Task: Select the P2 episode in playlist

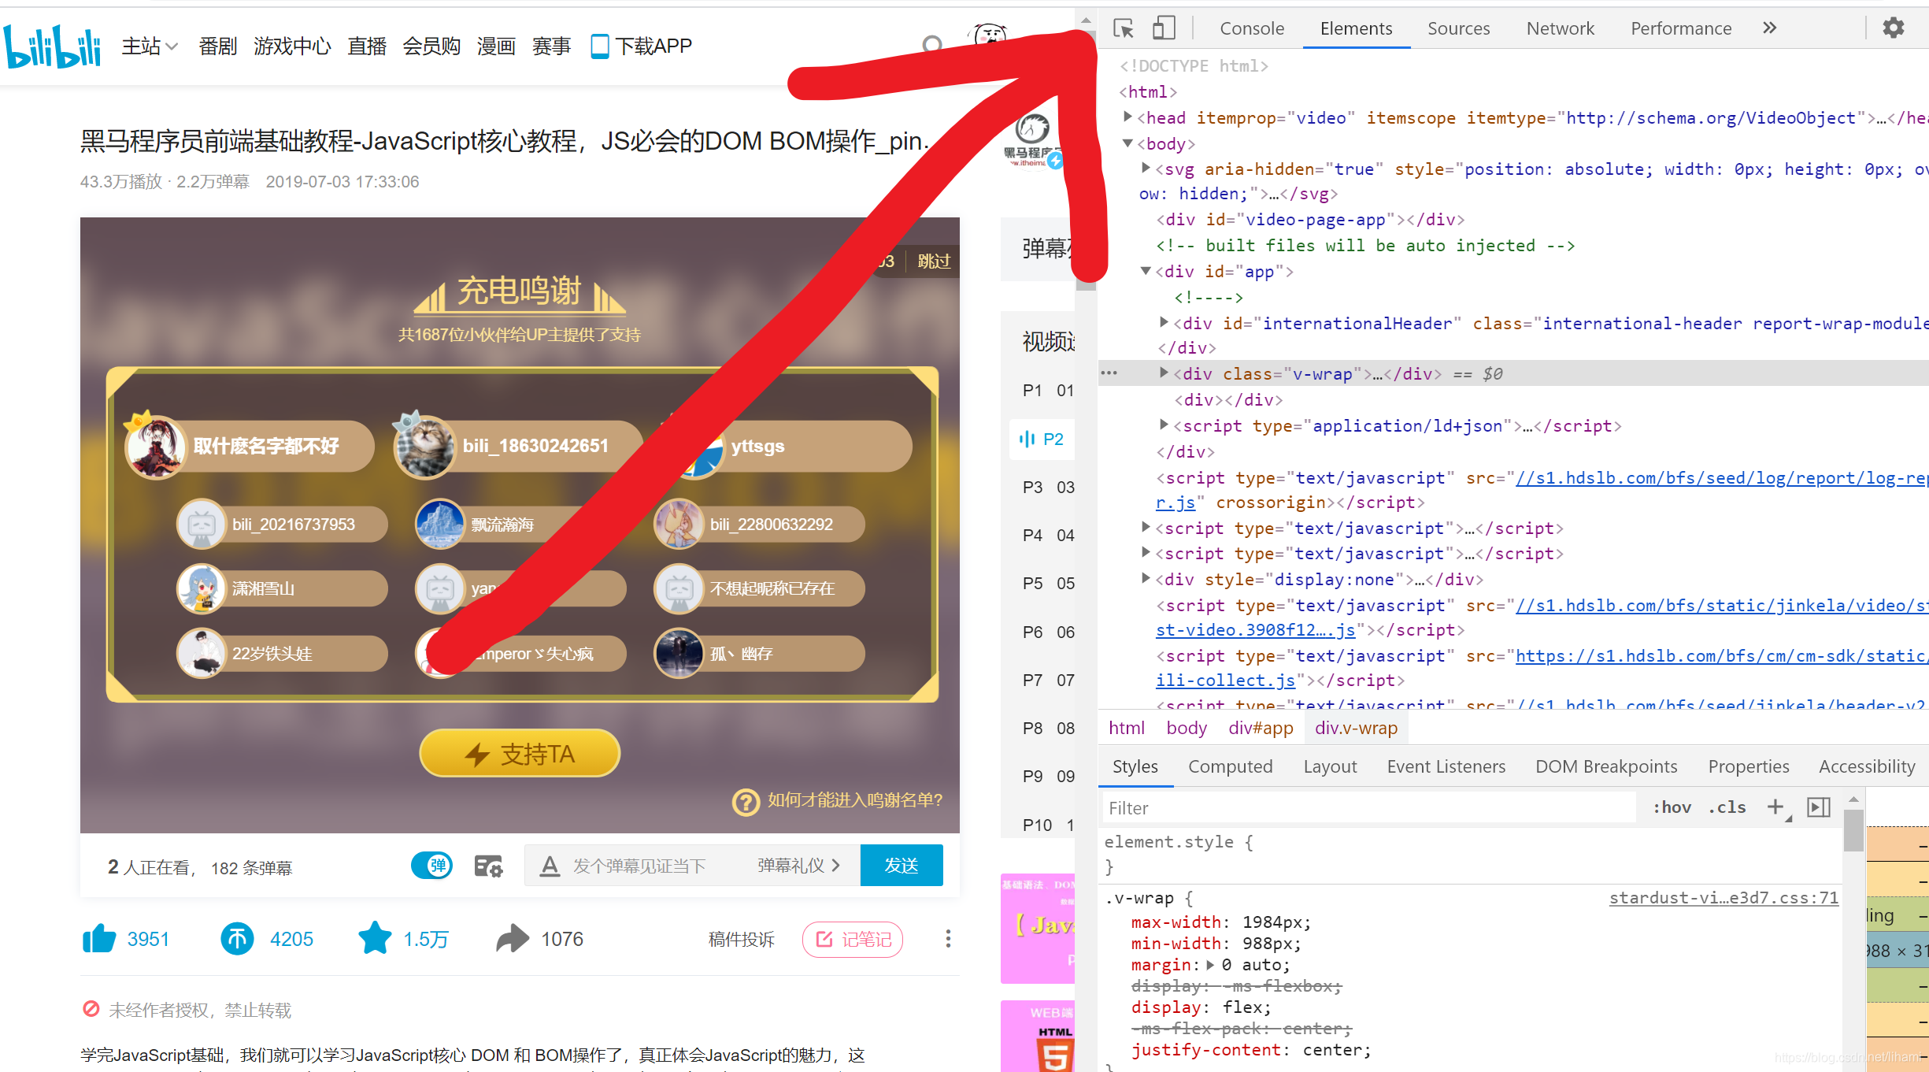Action: pyautogui.click(x=1042, y=439)
